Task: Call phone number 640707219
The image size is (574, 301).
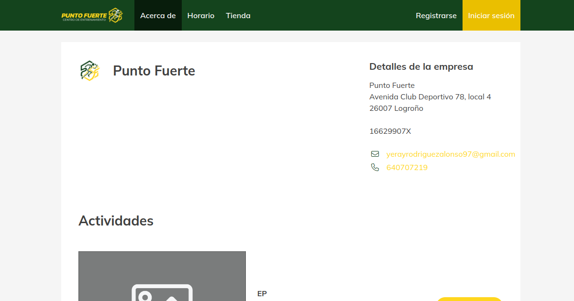Action: pos(407,167)
